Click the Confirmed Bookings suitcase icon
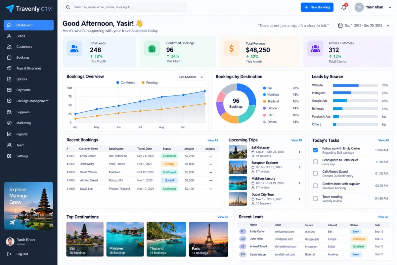The width and height of the screenshot is (397, 265). (x=152, y=48)
